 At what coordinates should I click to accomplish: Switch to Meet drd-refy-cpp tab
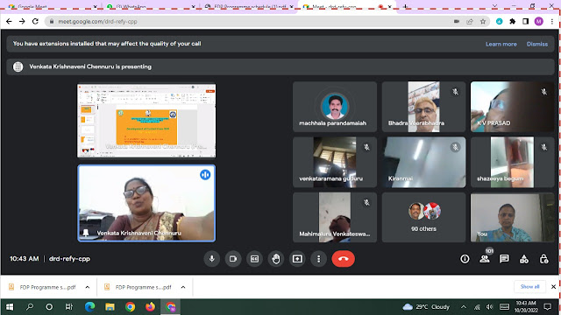tap(347, 6)
